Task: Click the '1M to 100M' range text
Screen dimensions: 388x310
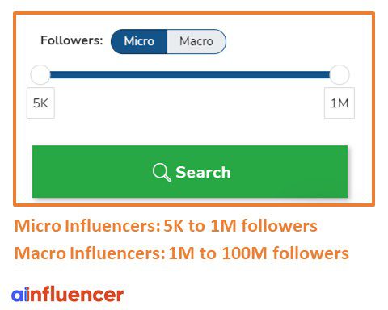Action: [217, 253]
